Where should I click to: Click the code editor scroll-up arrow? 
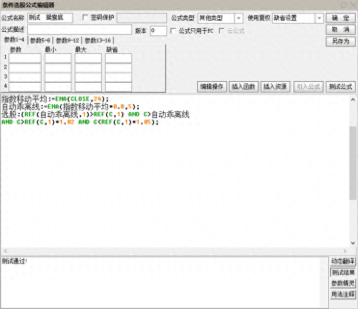click(353, 100)
